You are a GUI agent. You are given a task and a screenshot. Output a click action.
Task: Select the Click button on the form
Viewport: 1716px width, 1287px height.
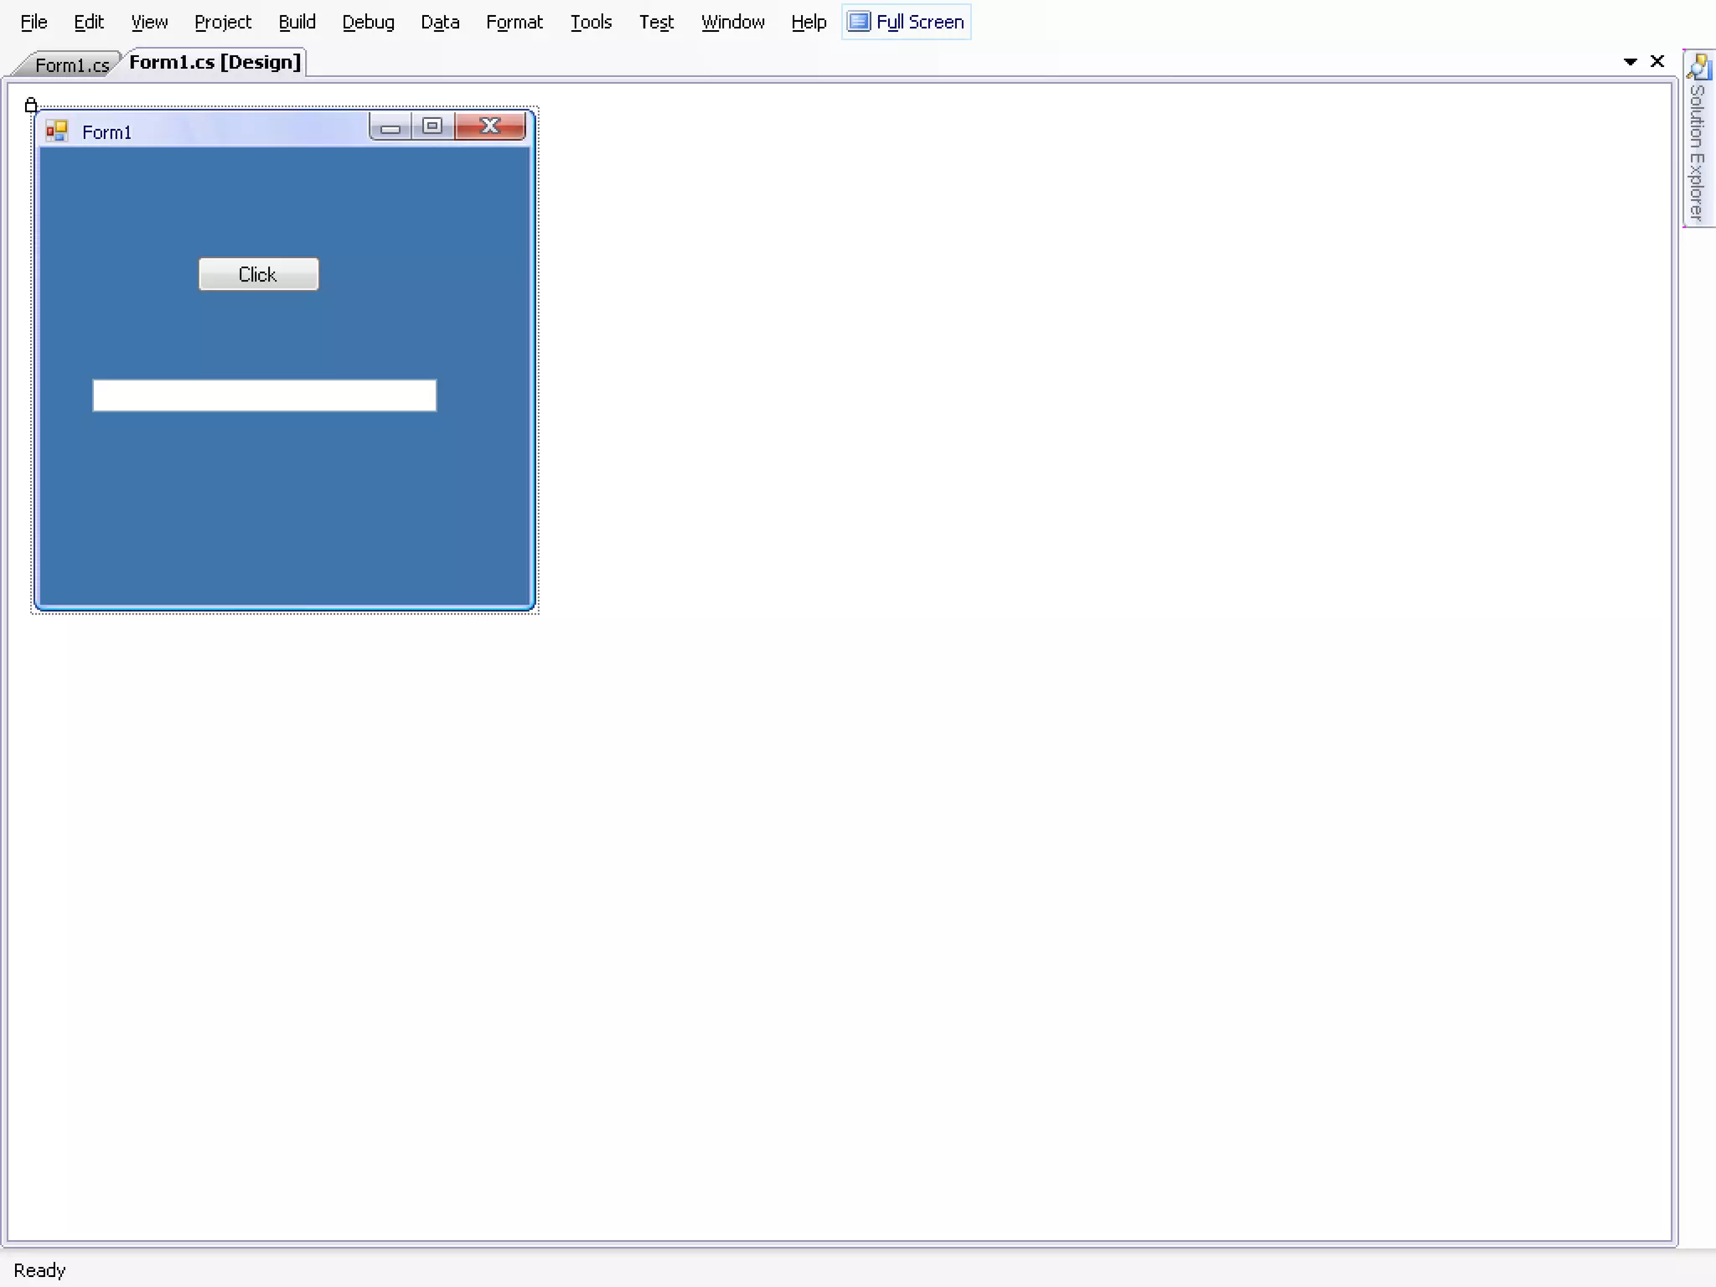pos(258,274)
